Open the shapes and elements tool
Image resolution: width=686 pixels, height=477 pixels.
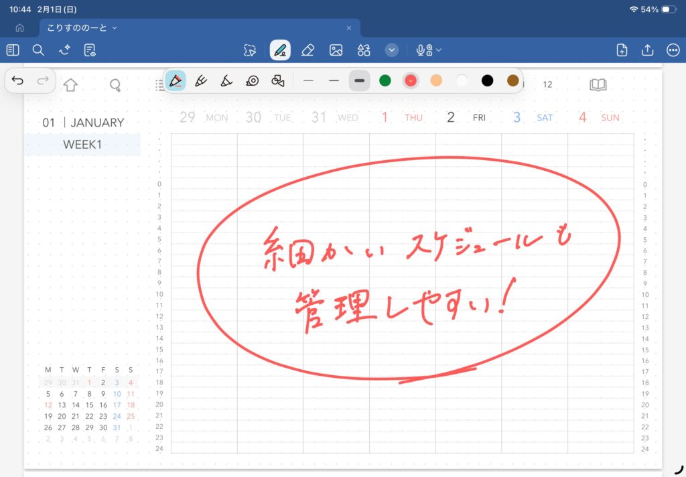(364, 50)
